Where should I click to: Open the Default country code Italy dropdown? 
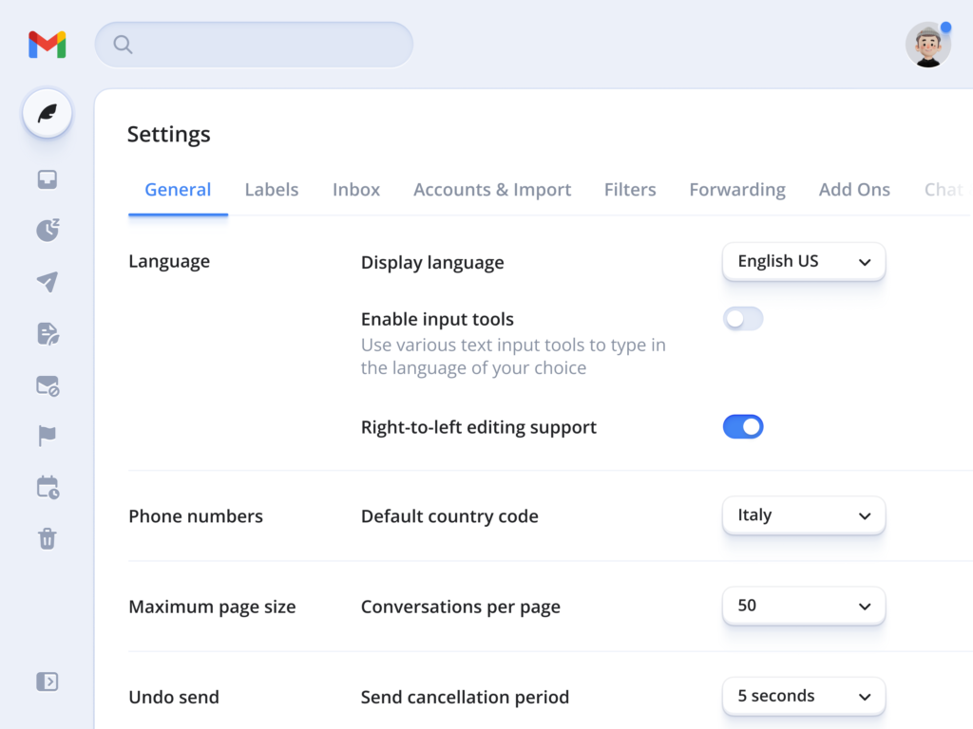804,515
